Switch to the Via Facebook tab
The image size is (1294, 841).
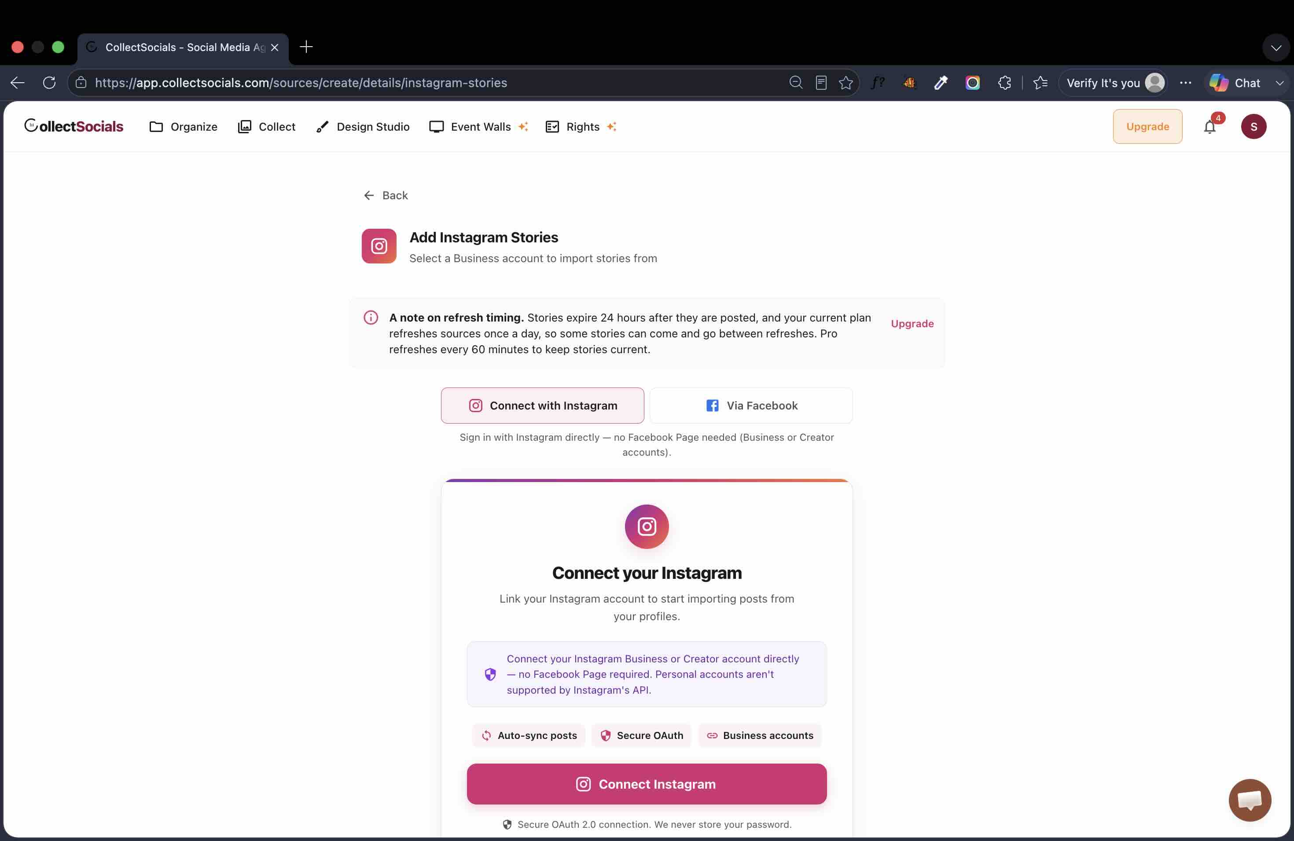[x=751, y=405]
